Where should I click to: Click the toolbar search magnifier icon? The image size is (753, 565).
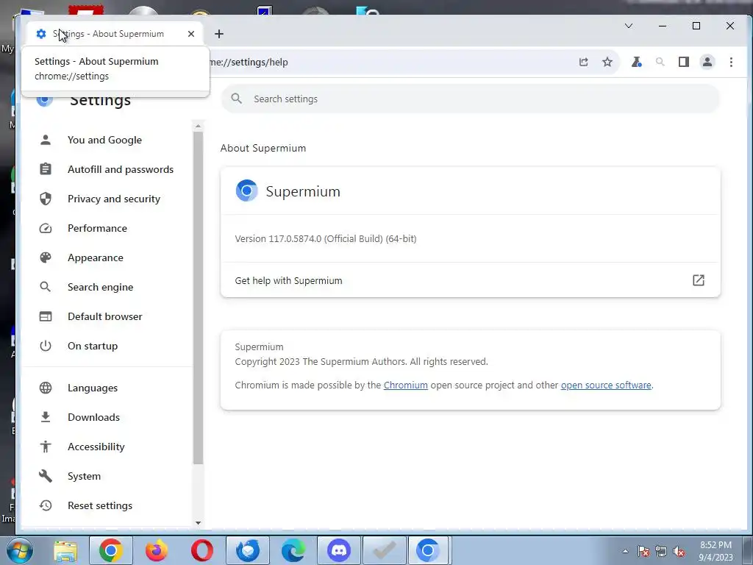click(660, 62)
